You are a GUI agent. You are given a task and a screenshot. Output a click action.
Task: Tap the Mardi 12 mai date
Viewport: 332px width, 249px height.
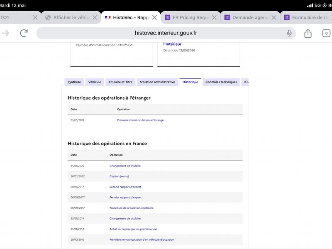(13, 5)
